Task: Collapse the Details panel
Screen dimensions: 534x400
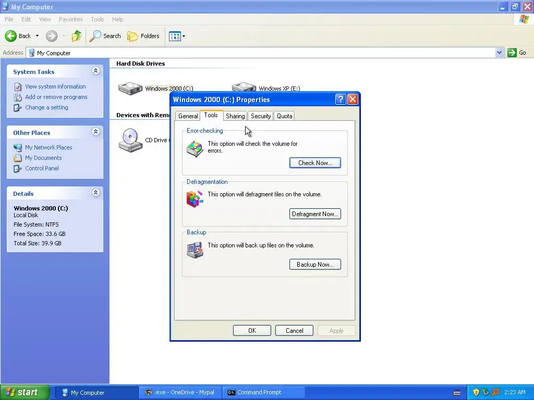Action: point(96,193)
